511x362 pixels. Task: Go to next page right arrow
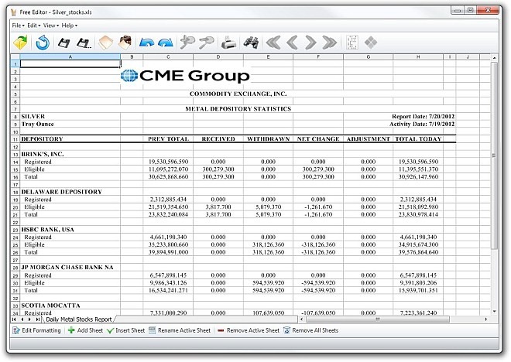[310, 43]
